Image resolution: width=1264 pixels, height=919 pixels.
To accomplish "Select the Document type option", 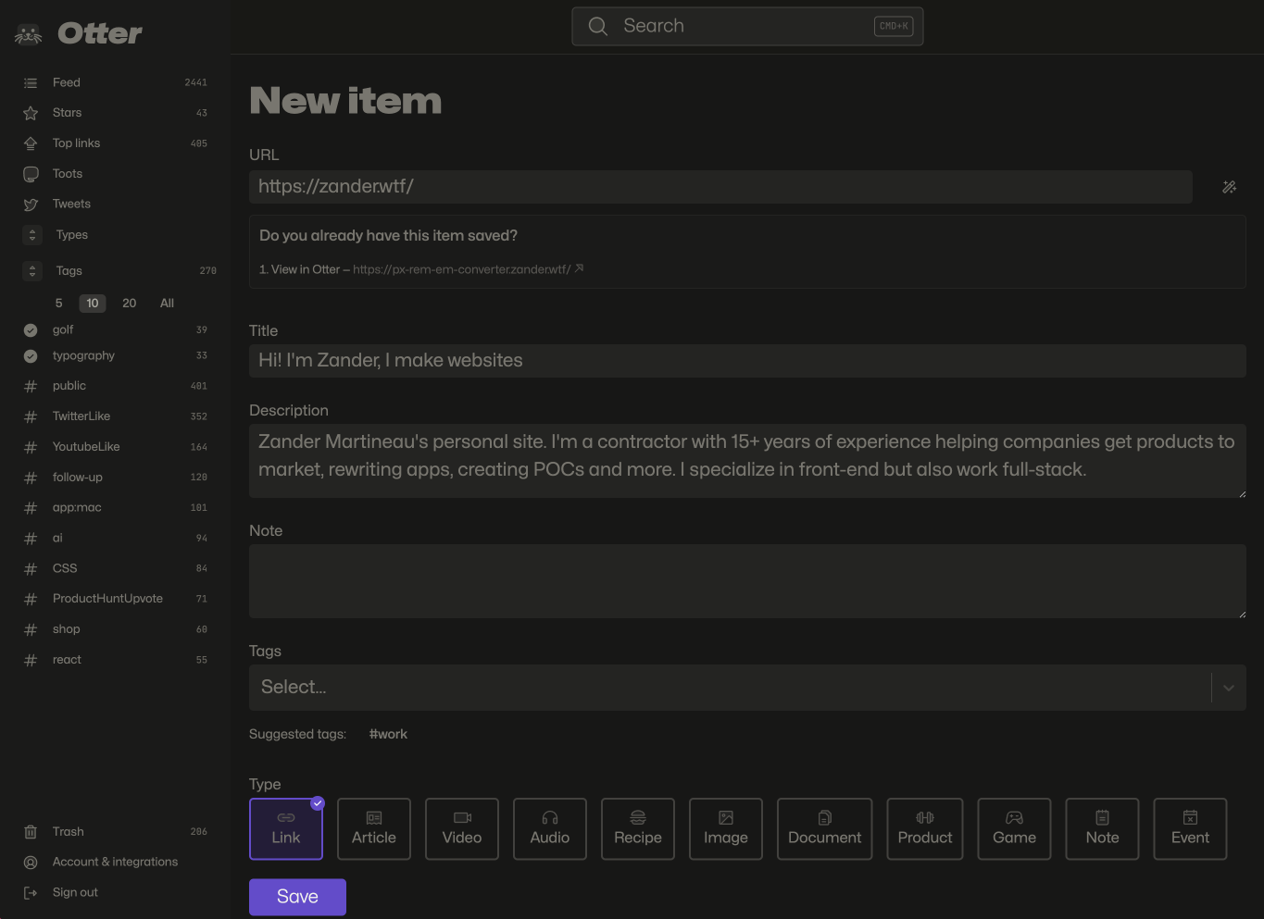I will (x=825, y=829).
